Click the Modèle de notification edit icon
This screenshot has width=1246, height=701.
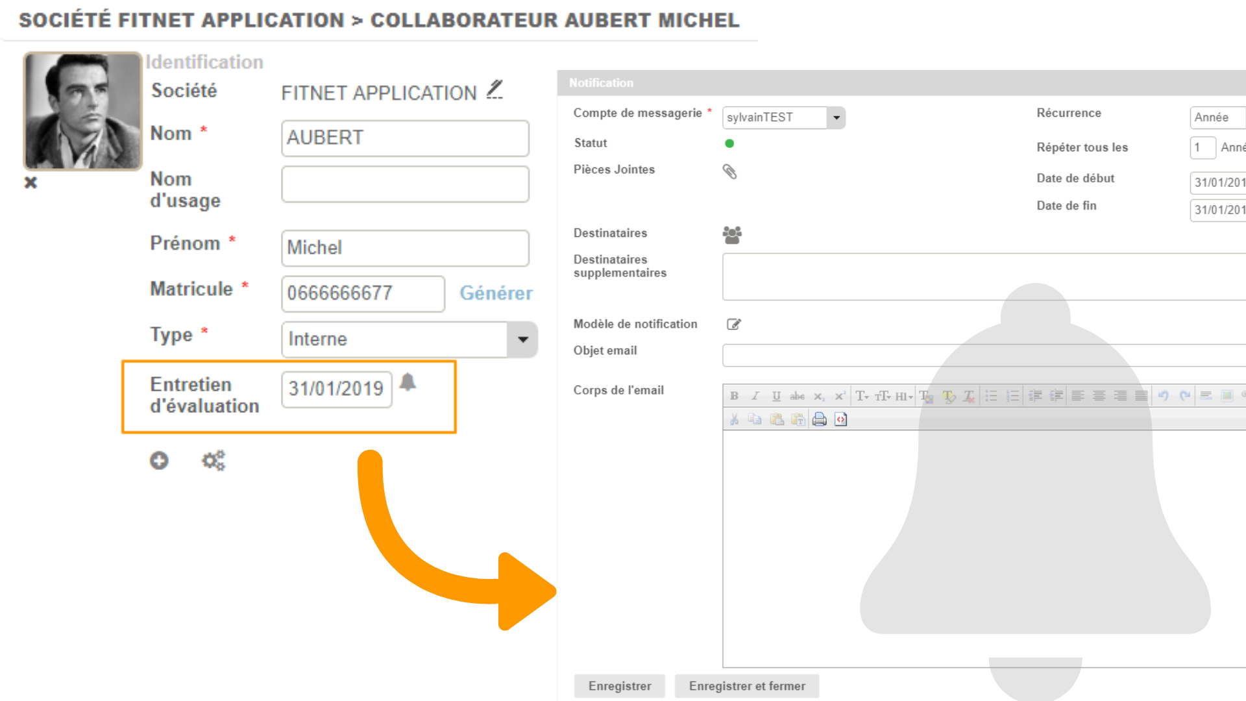[x=733, y=325]
